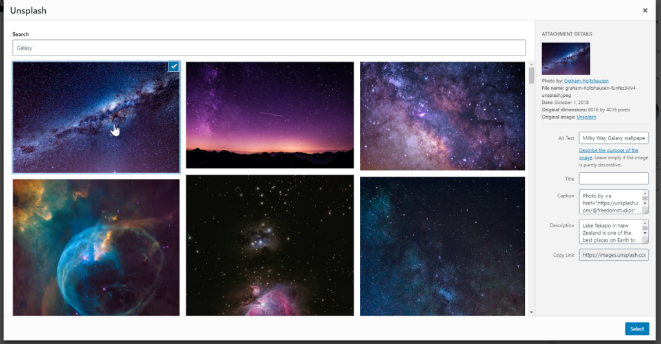
Task: Click the image grid scrollbar up arrow
Action: (x=531, y=65)
